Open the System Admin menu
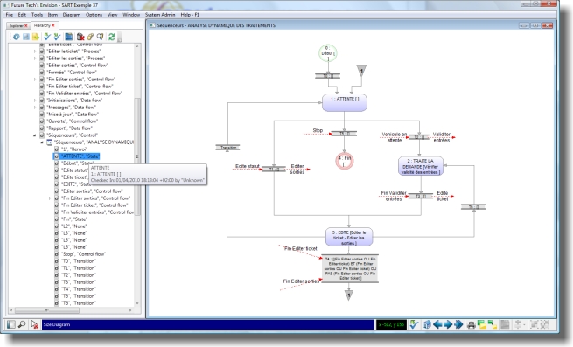The image size is (573, 347). pyautogui.click(x=160, y=15)
